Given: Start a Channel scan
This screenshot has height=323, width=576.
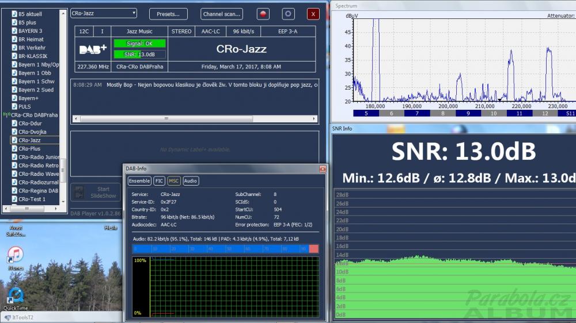Looking at the screenshot, I should point(222,14).
